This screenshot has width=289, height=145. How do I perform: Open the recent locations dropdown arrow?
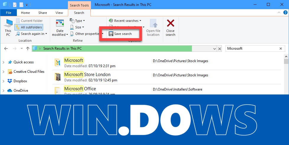pos(22,49)
